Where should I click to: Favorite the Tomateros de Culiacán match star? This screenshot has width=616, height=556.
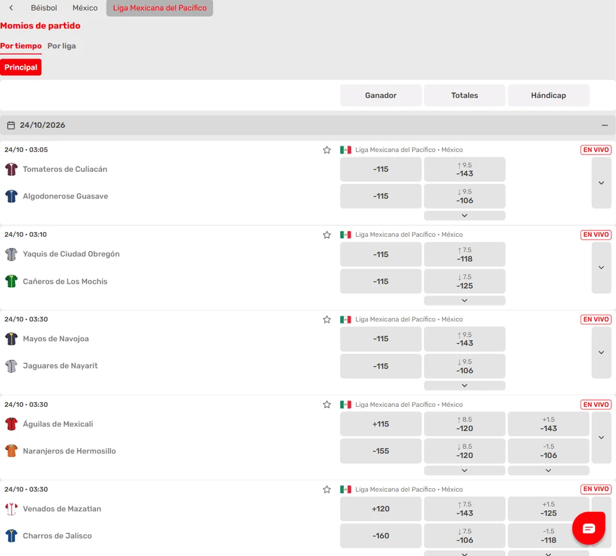pyautogui.click(x=327, y=150)
